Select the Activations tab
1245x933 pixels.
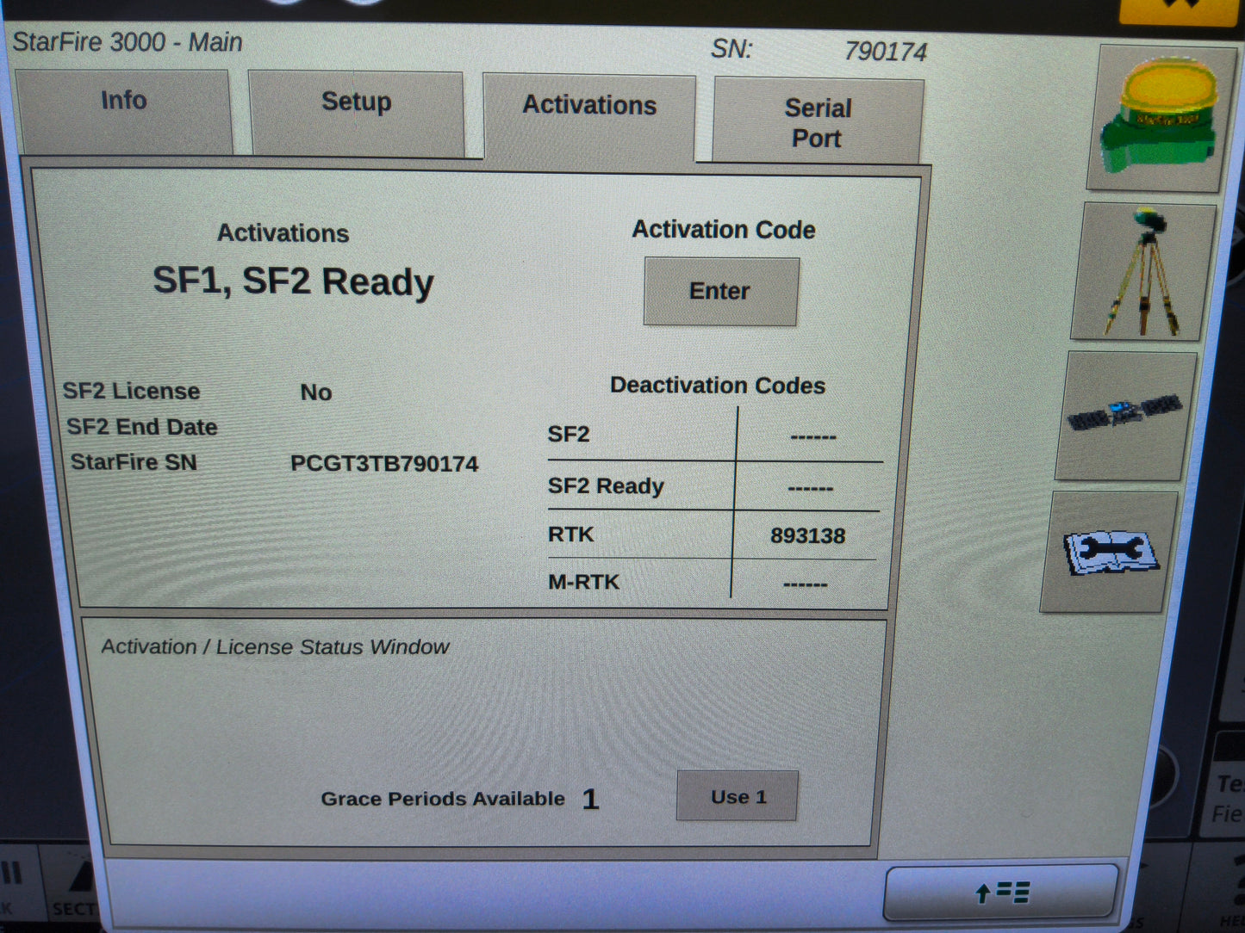[x=589, y=117]
